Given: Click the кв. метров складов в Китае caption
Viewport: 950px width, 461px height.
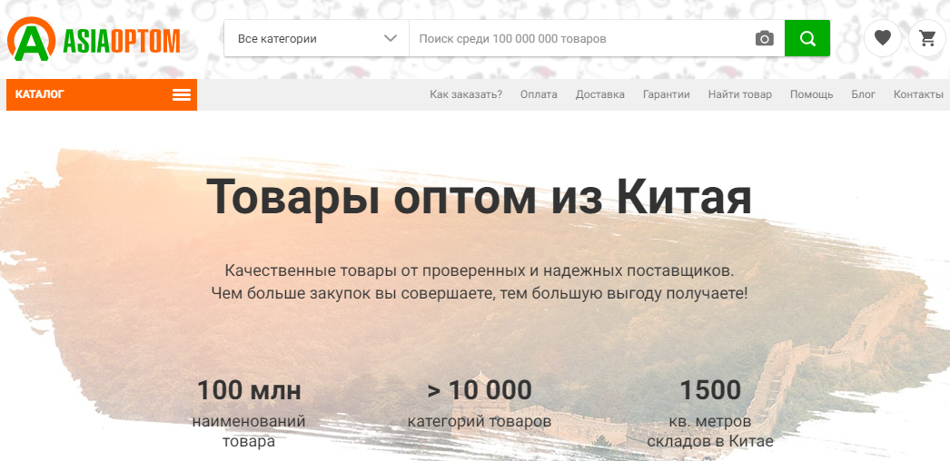Looking at the screenshot, I should click(710, 431).
